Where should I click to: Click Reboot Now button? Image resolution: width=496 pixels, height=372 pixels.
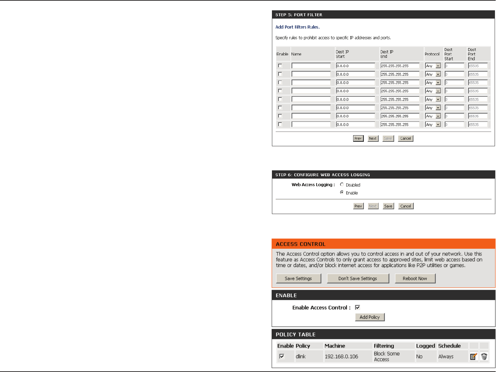415,278
